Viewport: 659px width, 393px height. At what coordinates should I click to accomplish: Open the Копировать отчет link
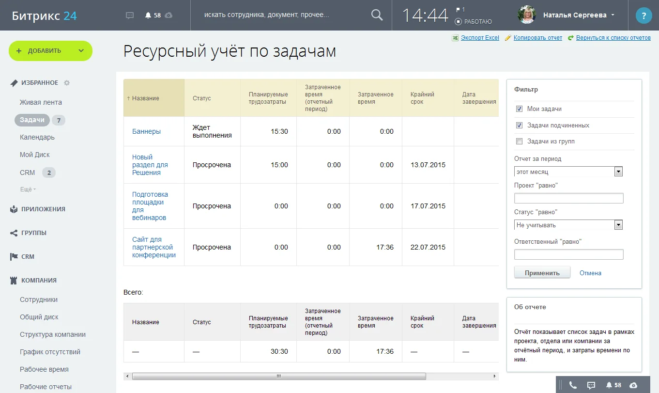(x=537, y=37)
